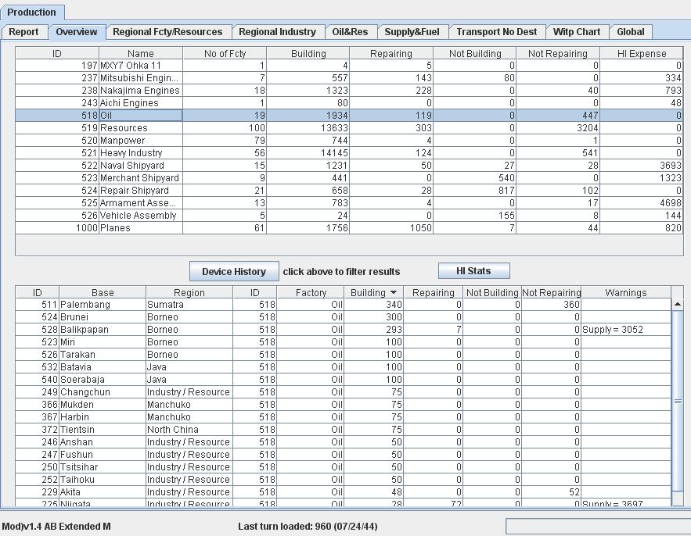Click the HI Stats button
This screenshot has width=691, height=536.
473,270
